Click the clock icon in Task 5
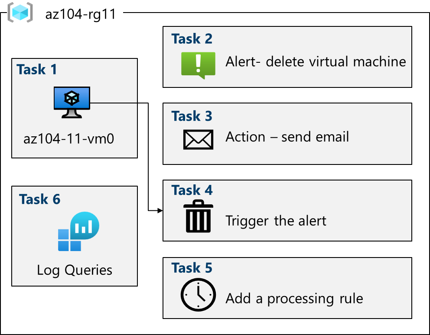The height and width of the screenshot is (335, 430). 198,294
